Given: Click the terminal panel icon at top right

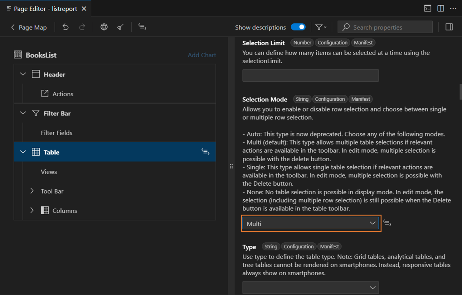Looking at the screenshot, I should tap(427, 8).
